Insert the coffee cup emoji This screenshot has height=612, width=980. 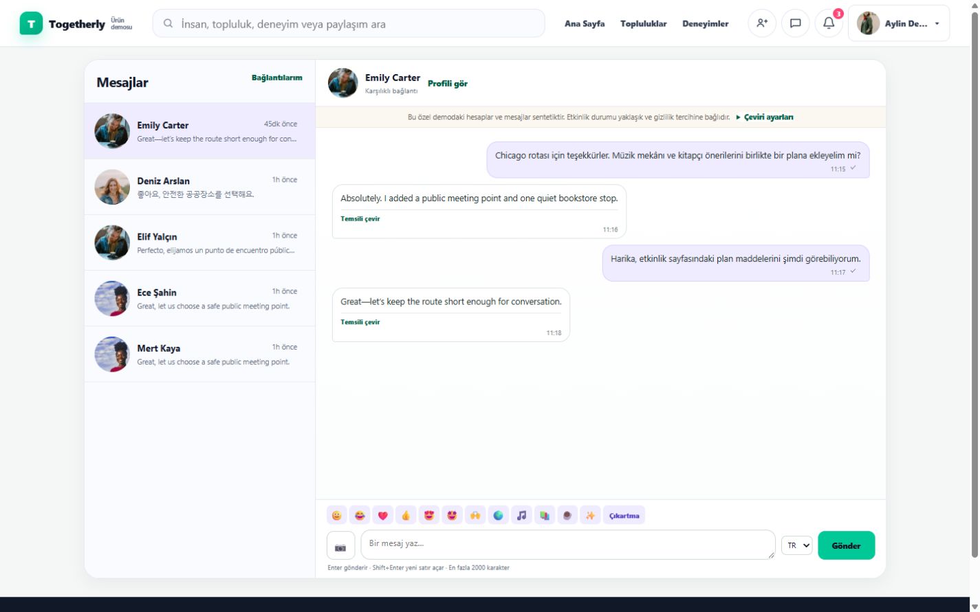(567, 516)
